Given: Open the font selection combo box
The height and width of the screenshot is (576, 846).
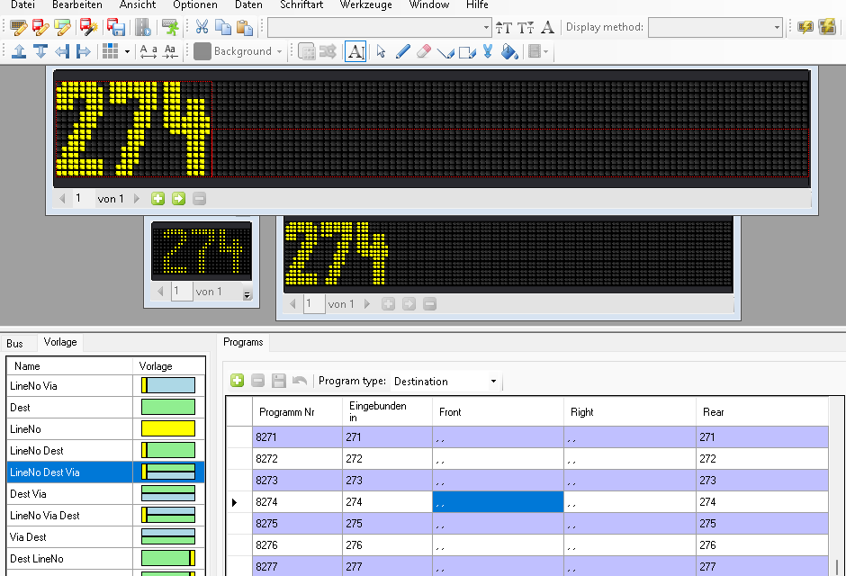Looking at the screenshot, I should [x=379, y=27].
